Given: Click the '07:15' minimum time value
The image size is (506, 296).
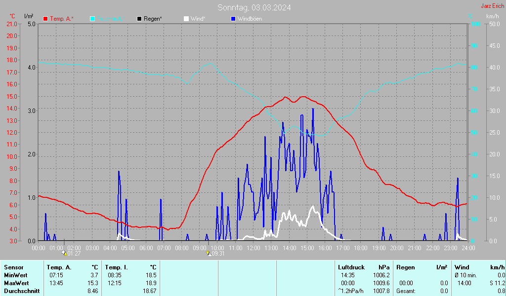Looking at the screenshot, I should click(x=56, y=275).
